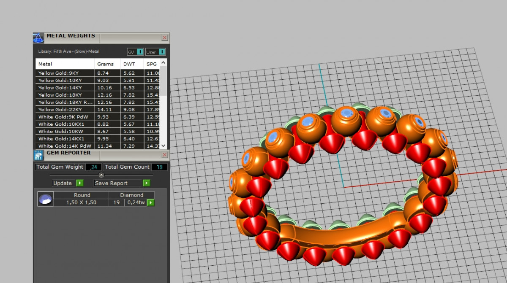Close the Gem Reporter panel
Image resolution: width=507 pixels, height=283 pixels.
point(164,155)
